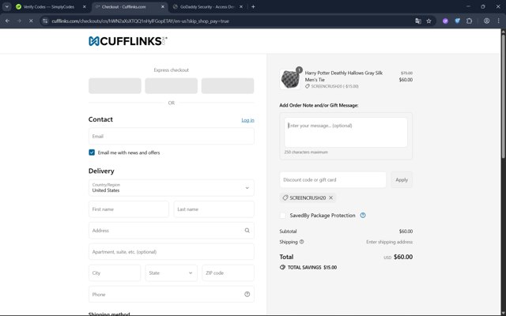The image size is (506, 316).
Task: Open the purple extension icon
Action: pos(445,21)
